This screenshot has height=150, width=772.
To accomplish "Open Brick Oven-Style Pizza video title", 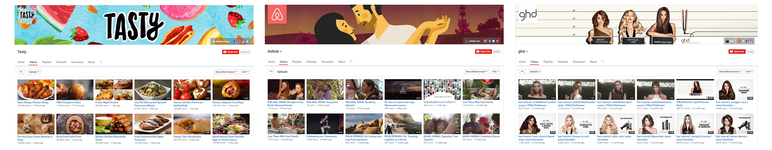I will (69, 137).
